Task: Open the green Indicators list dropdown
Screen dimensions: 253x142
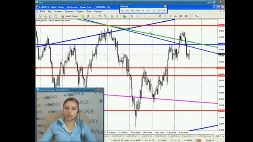Action: coord(125,16)
